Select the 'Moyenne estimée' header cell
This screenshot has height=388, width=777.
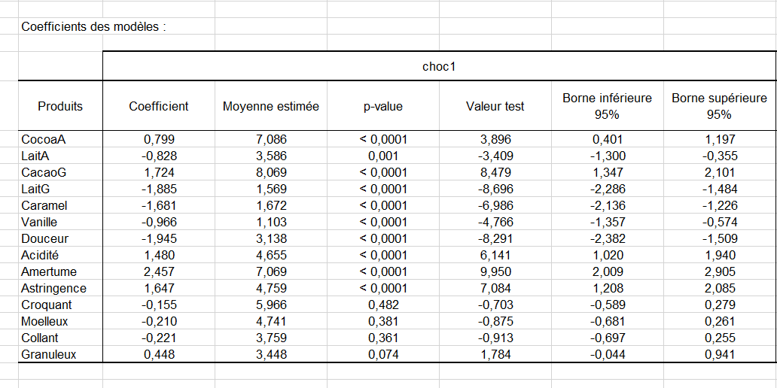(x=271, y=106)
